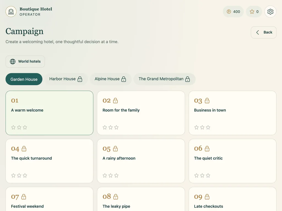This screenshot has height=211, width=282.
Task: Click the lock icon beside Harbor House
Action: click(80, 79)
